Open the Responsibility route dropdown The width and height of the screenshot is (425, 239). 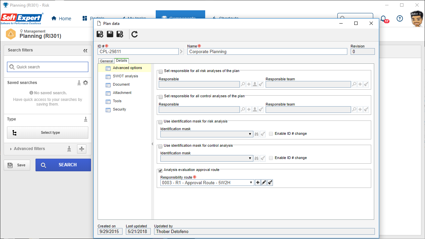(x=207, y=183)
